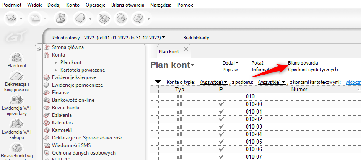
Task: Open the Rok obrotowy 2022 dropdown
Action: (109, 37)
